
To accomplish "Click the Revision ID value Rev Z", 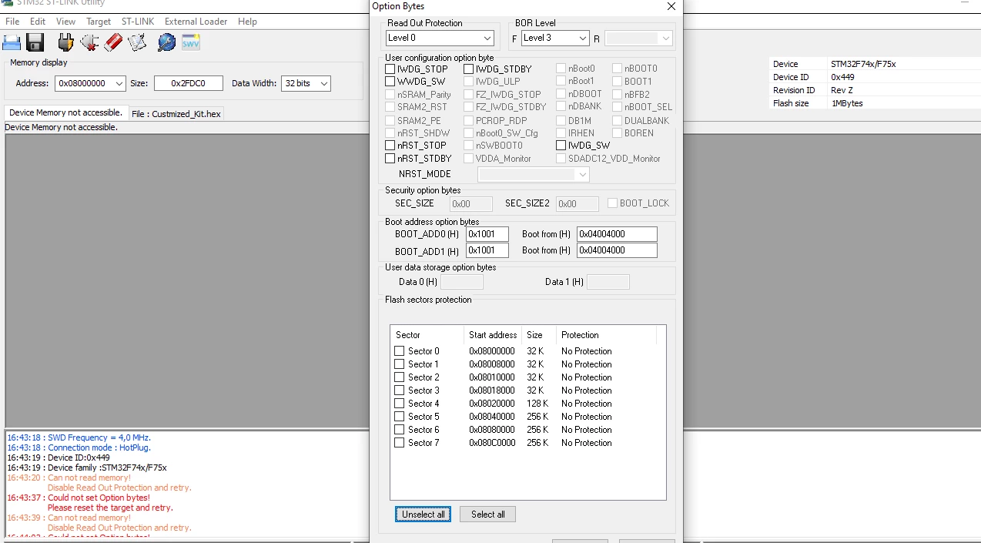I will click(842, 90).
